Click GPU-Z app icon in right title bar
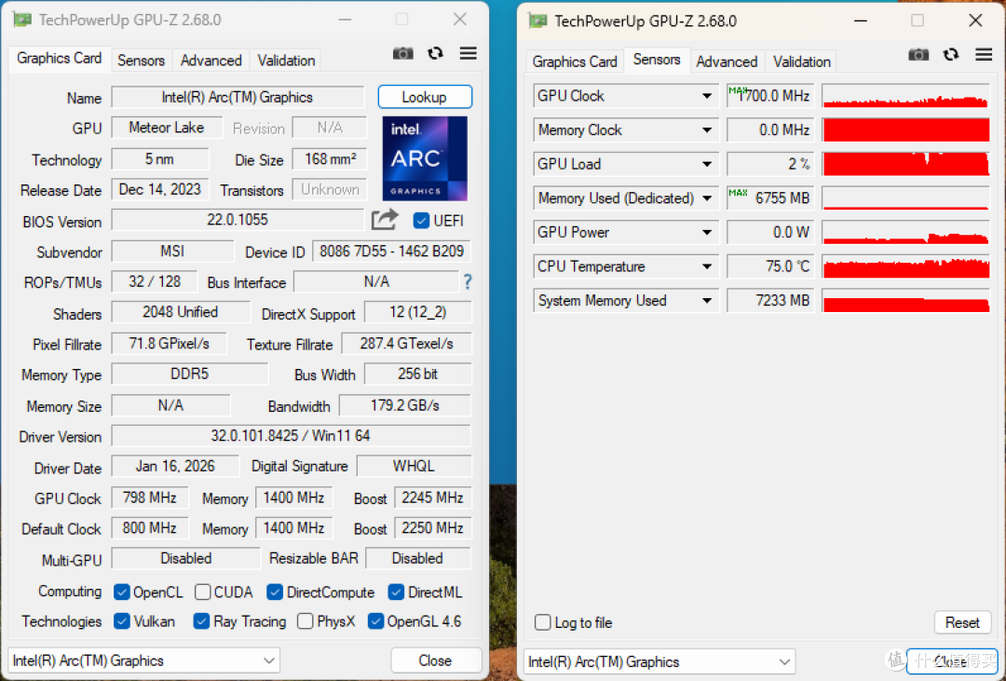The image size is (1006, 681). [537, 21]
